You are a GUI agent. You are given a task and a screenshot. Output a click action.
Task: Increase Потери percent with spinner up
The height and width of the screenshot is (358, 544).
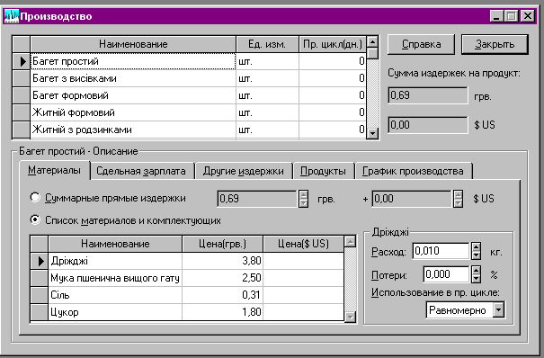[476, 270]
